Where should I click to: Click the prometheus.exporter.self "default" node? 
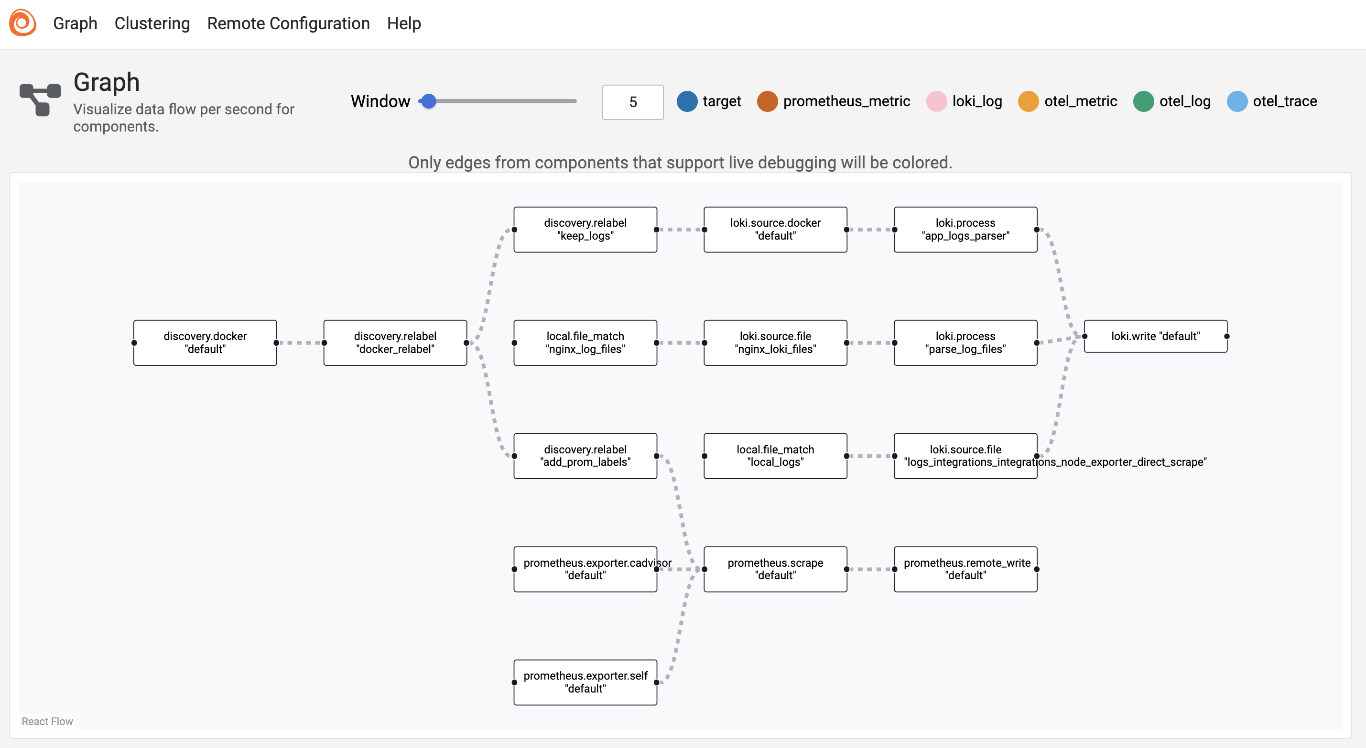pyautogui.click(x=585, y=682)
